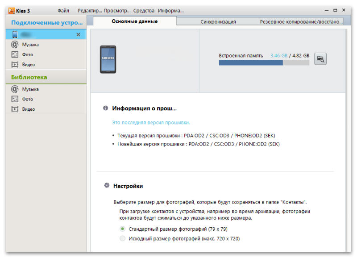357x258 pixels.
Task: Click the Текущая версия прошивки line
Action: [x=196, y=136]
